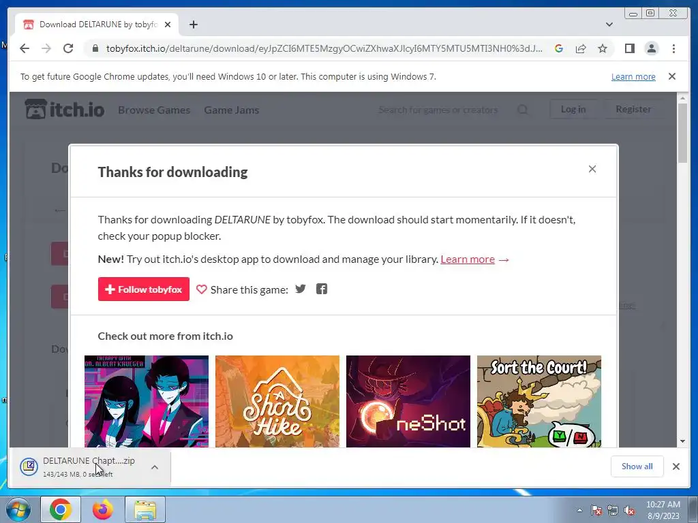Click the scrollbar down arrow
This screenshot has height=523, width=698.
click(x=682, y=441)
